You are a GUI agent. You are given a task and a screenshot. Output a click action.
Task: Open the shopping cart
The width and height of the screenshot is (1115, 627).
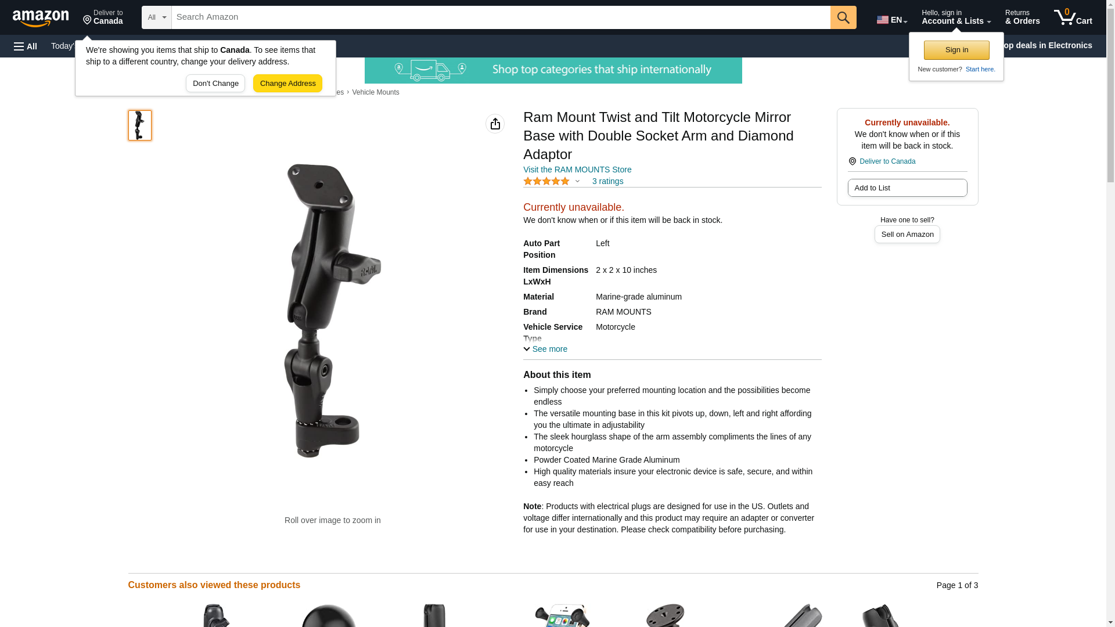[1073, 17]
